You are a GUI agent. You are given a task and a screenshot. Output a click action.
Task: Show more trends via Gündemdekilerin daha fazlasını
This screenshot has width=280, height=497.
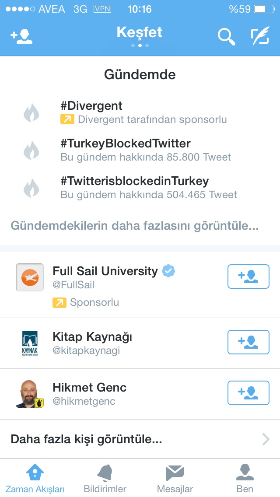135,226
